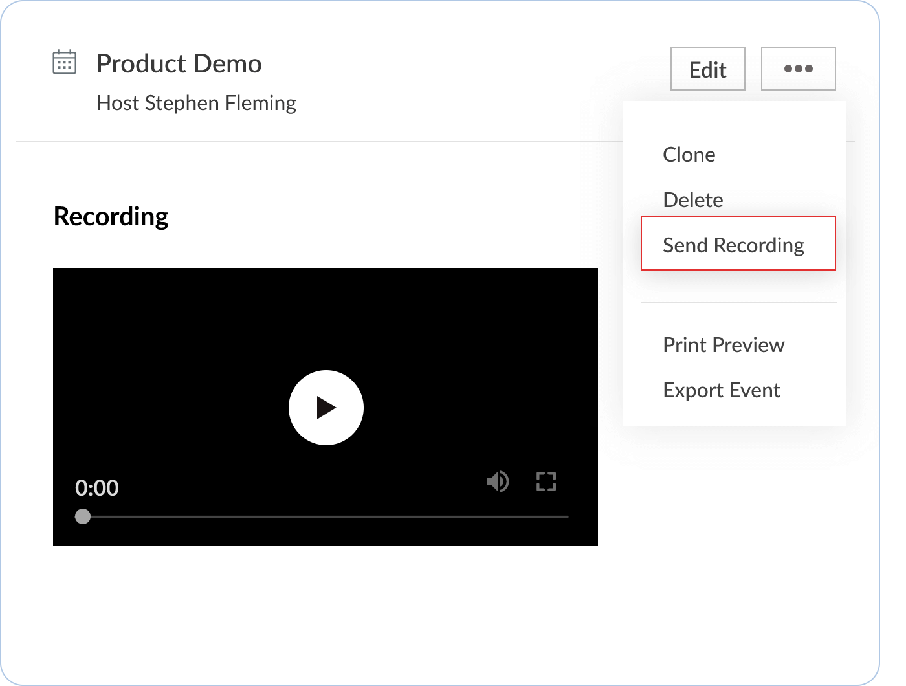
Task: Click the Edit button
Action: tap(707, 69)
